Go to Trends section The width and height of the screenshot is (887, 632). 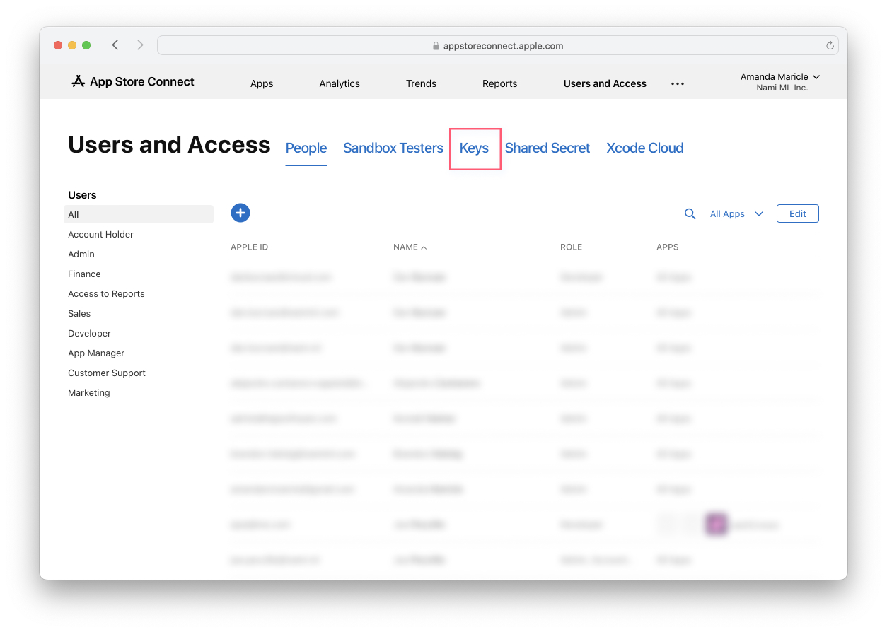(421, 83)
